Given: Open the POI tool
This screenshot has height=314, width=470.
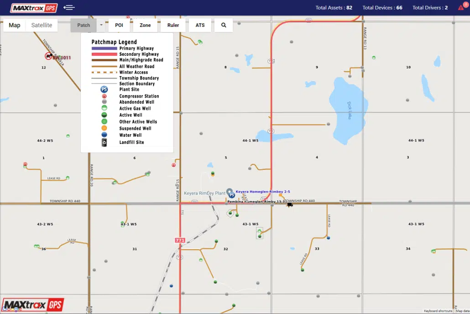Looking at the screenshot, I should click(x=119, y=25).
